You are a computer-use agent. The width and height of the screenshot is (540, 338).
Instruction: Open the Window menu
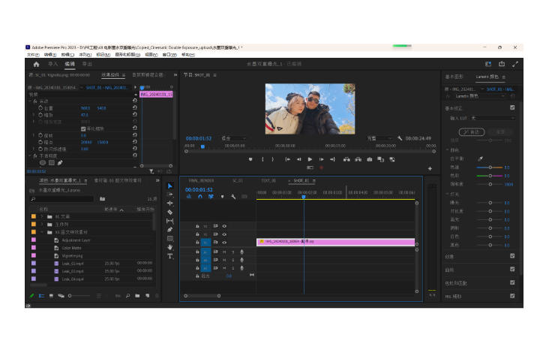pos(169,55)
